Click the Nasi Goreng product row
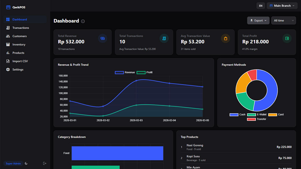 236,147
